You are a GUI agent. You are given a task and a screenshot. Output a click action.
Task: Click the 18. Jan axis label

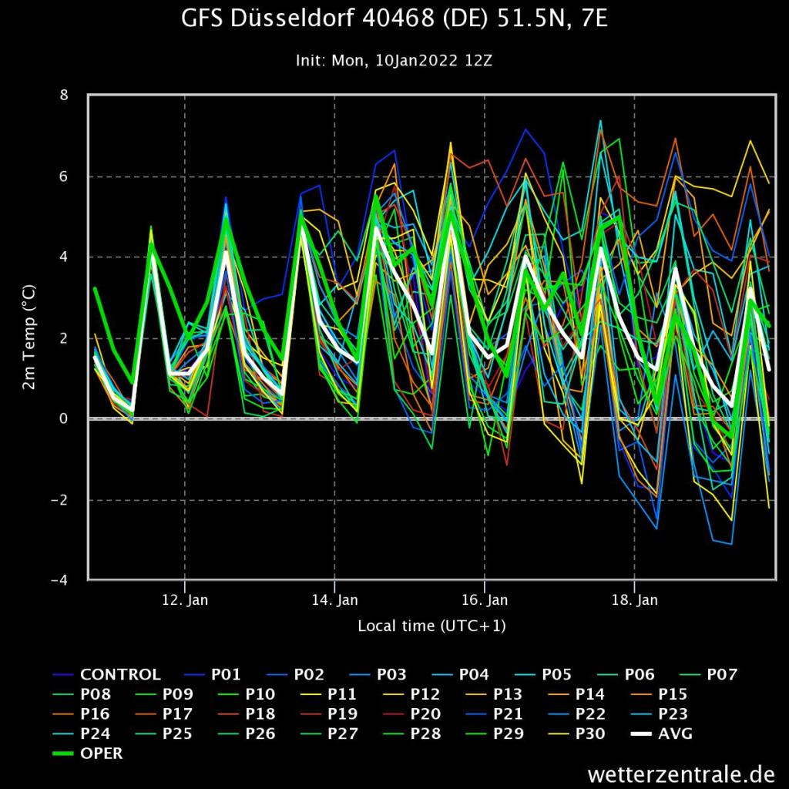635,600
